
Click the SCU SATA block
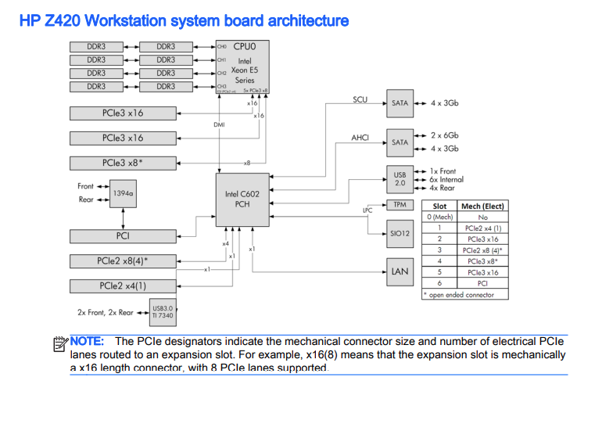coord(400,103)
